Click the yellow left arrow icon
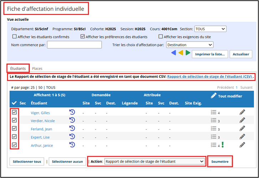259x178 pixels. click(181, 53)
